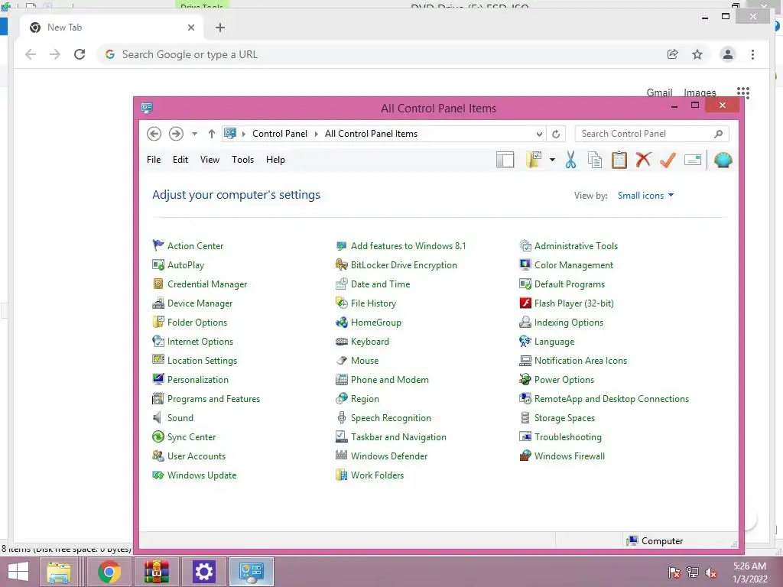This screenshot has height=587, width=783.
Task: Open the Device Manager link
Action: click(200, 303)
